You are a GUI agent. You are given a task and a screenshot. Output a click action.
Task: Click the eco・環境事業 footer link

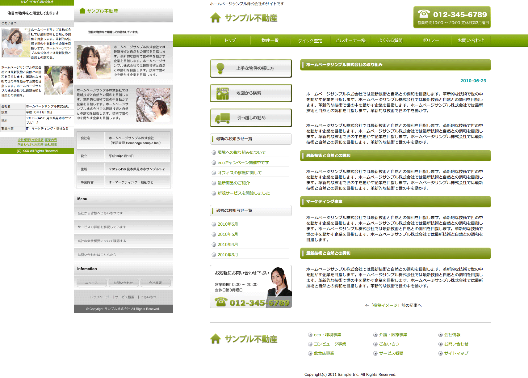point(327,335)
